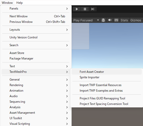Viewport: 143px width, 126px height.
Task: Choose Import TMP Examples and Extras
Action: tap(107, 91)
